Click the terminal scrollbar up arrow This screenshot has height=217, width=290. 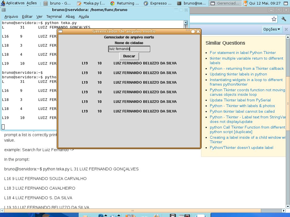click(186, 23)
